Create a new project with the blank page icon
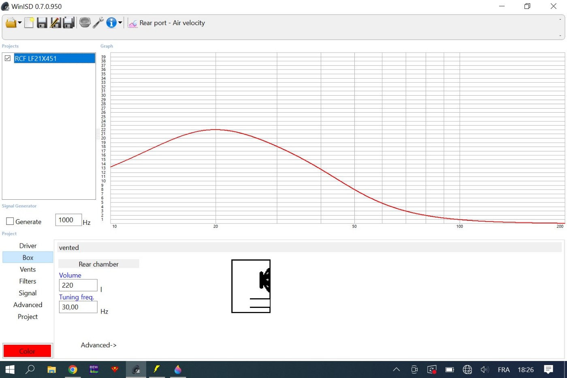 coord(29,23)
